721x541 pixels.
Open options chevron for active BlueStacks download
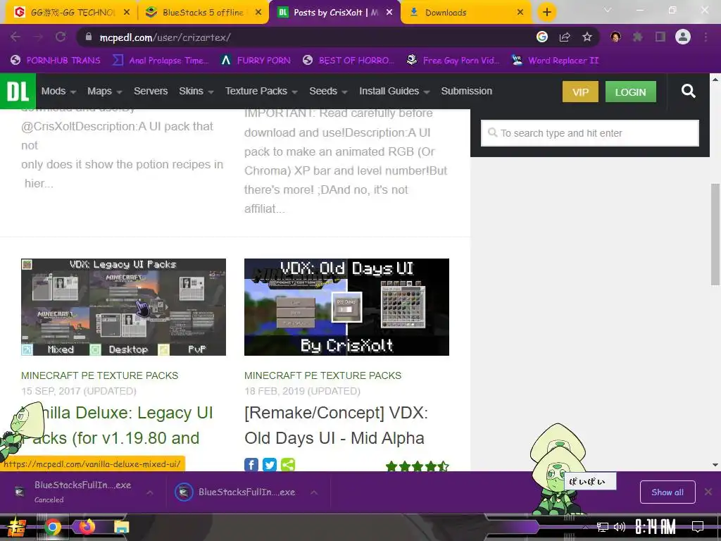[314, 492]
